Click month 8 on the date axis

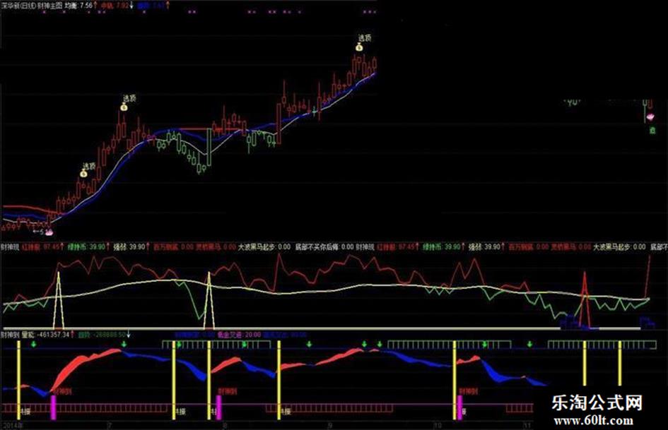(x=225, y=425)
